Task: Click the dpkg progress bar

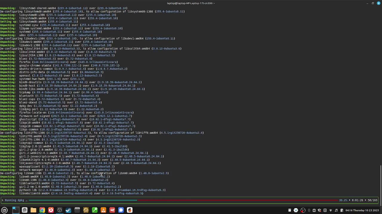Action: [x=183, y=200]
